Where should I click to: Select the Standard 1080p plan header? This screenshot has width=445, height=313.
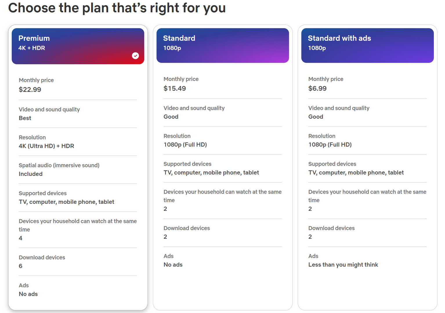[223, 46]
